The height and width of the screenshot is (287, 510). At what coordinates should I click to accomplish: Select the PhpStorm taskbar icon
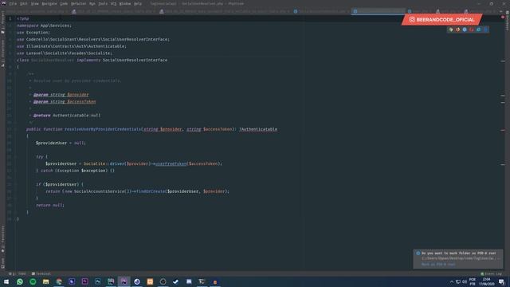(x=124, y=281)
